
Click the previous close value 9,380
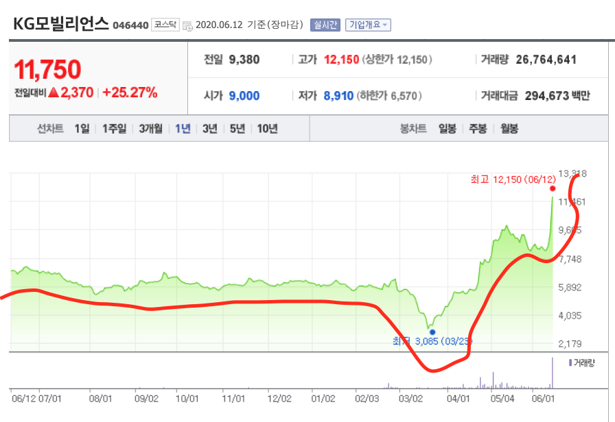tap(244, 60)
